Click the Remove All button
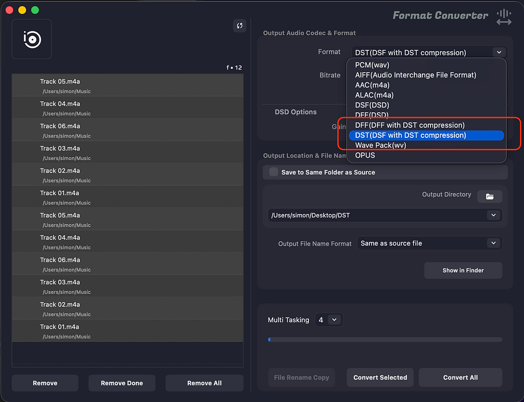This screenshot has width=524, height=402. pos(204,383)
